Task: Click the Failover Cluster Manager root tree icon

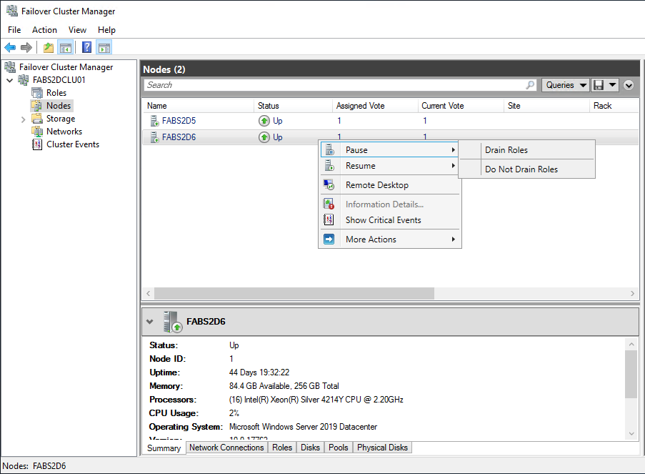Action: [10, 66]
